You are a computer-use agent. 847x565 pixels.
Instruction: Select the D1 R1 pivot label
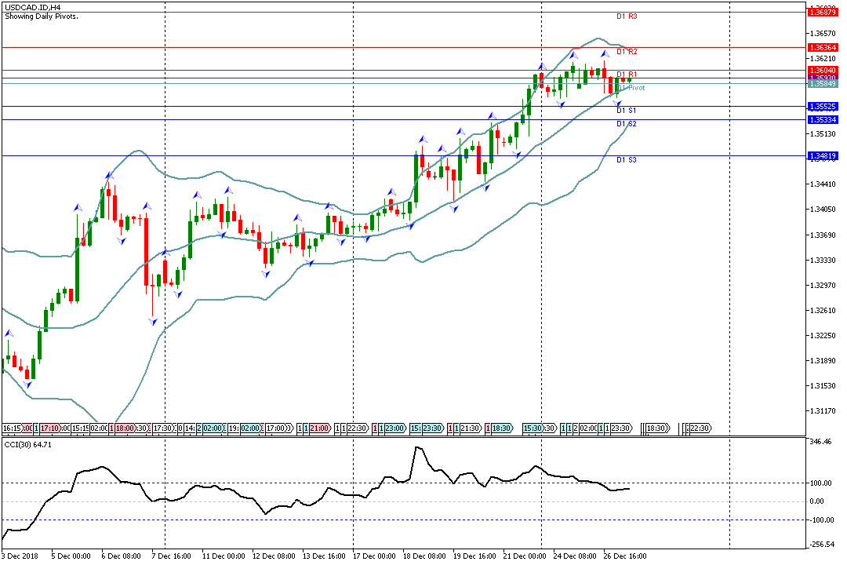[x=627, y=74]
